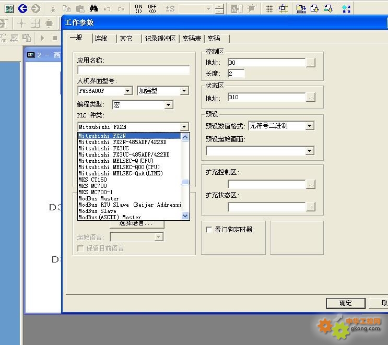388x345 pixels.
Task: Open the 编程类型 宏 dropdown
Action: coord(169,105)
